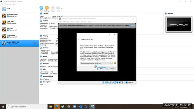This screenshot has width=194, height=109.
Task: Click the USB status bar icon
Action: point(113,82)
